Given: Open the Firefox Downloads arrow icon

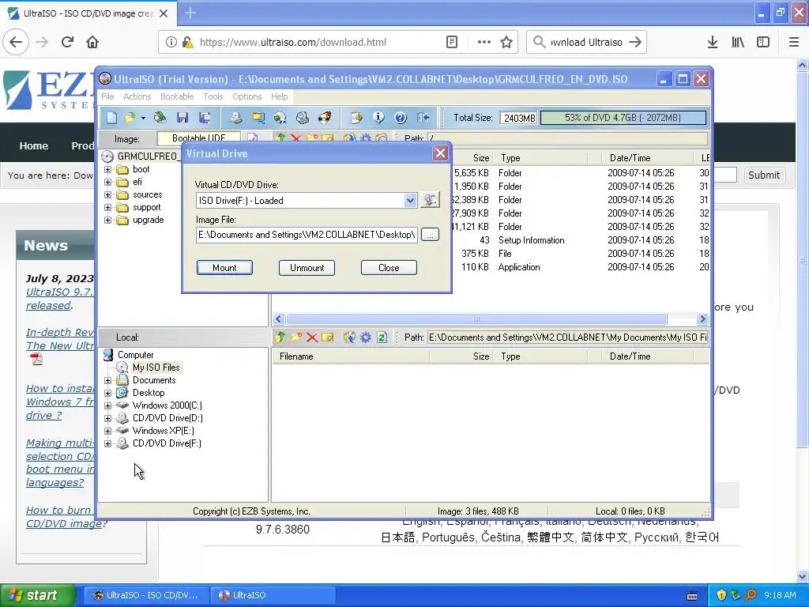Looking at the screenshot, I should pyautogui.click(x=713, y=43).
